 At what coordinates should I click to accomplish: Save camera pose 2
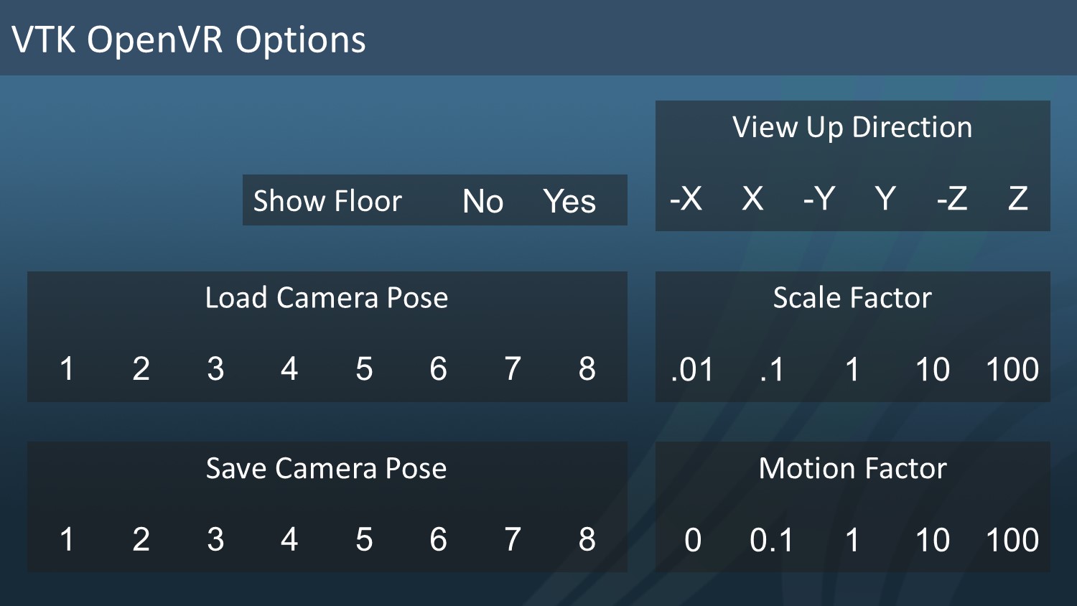[141, 539]
